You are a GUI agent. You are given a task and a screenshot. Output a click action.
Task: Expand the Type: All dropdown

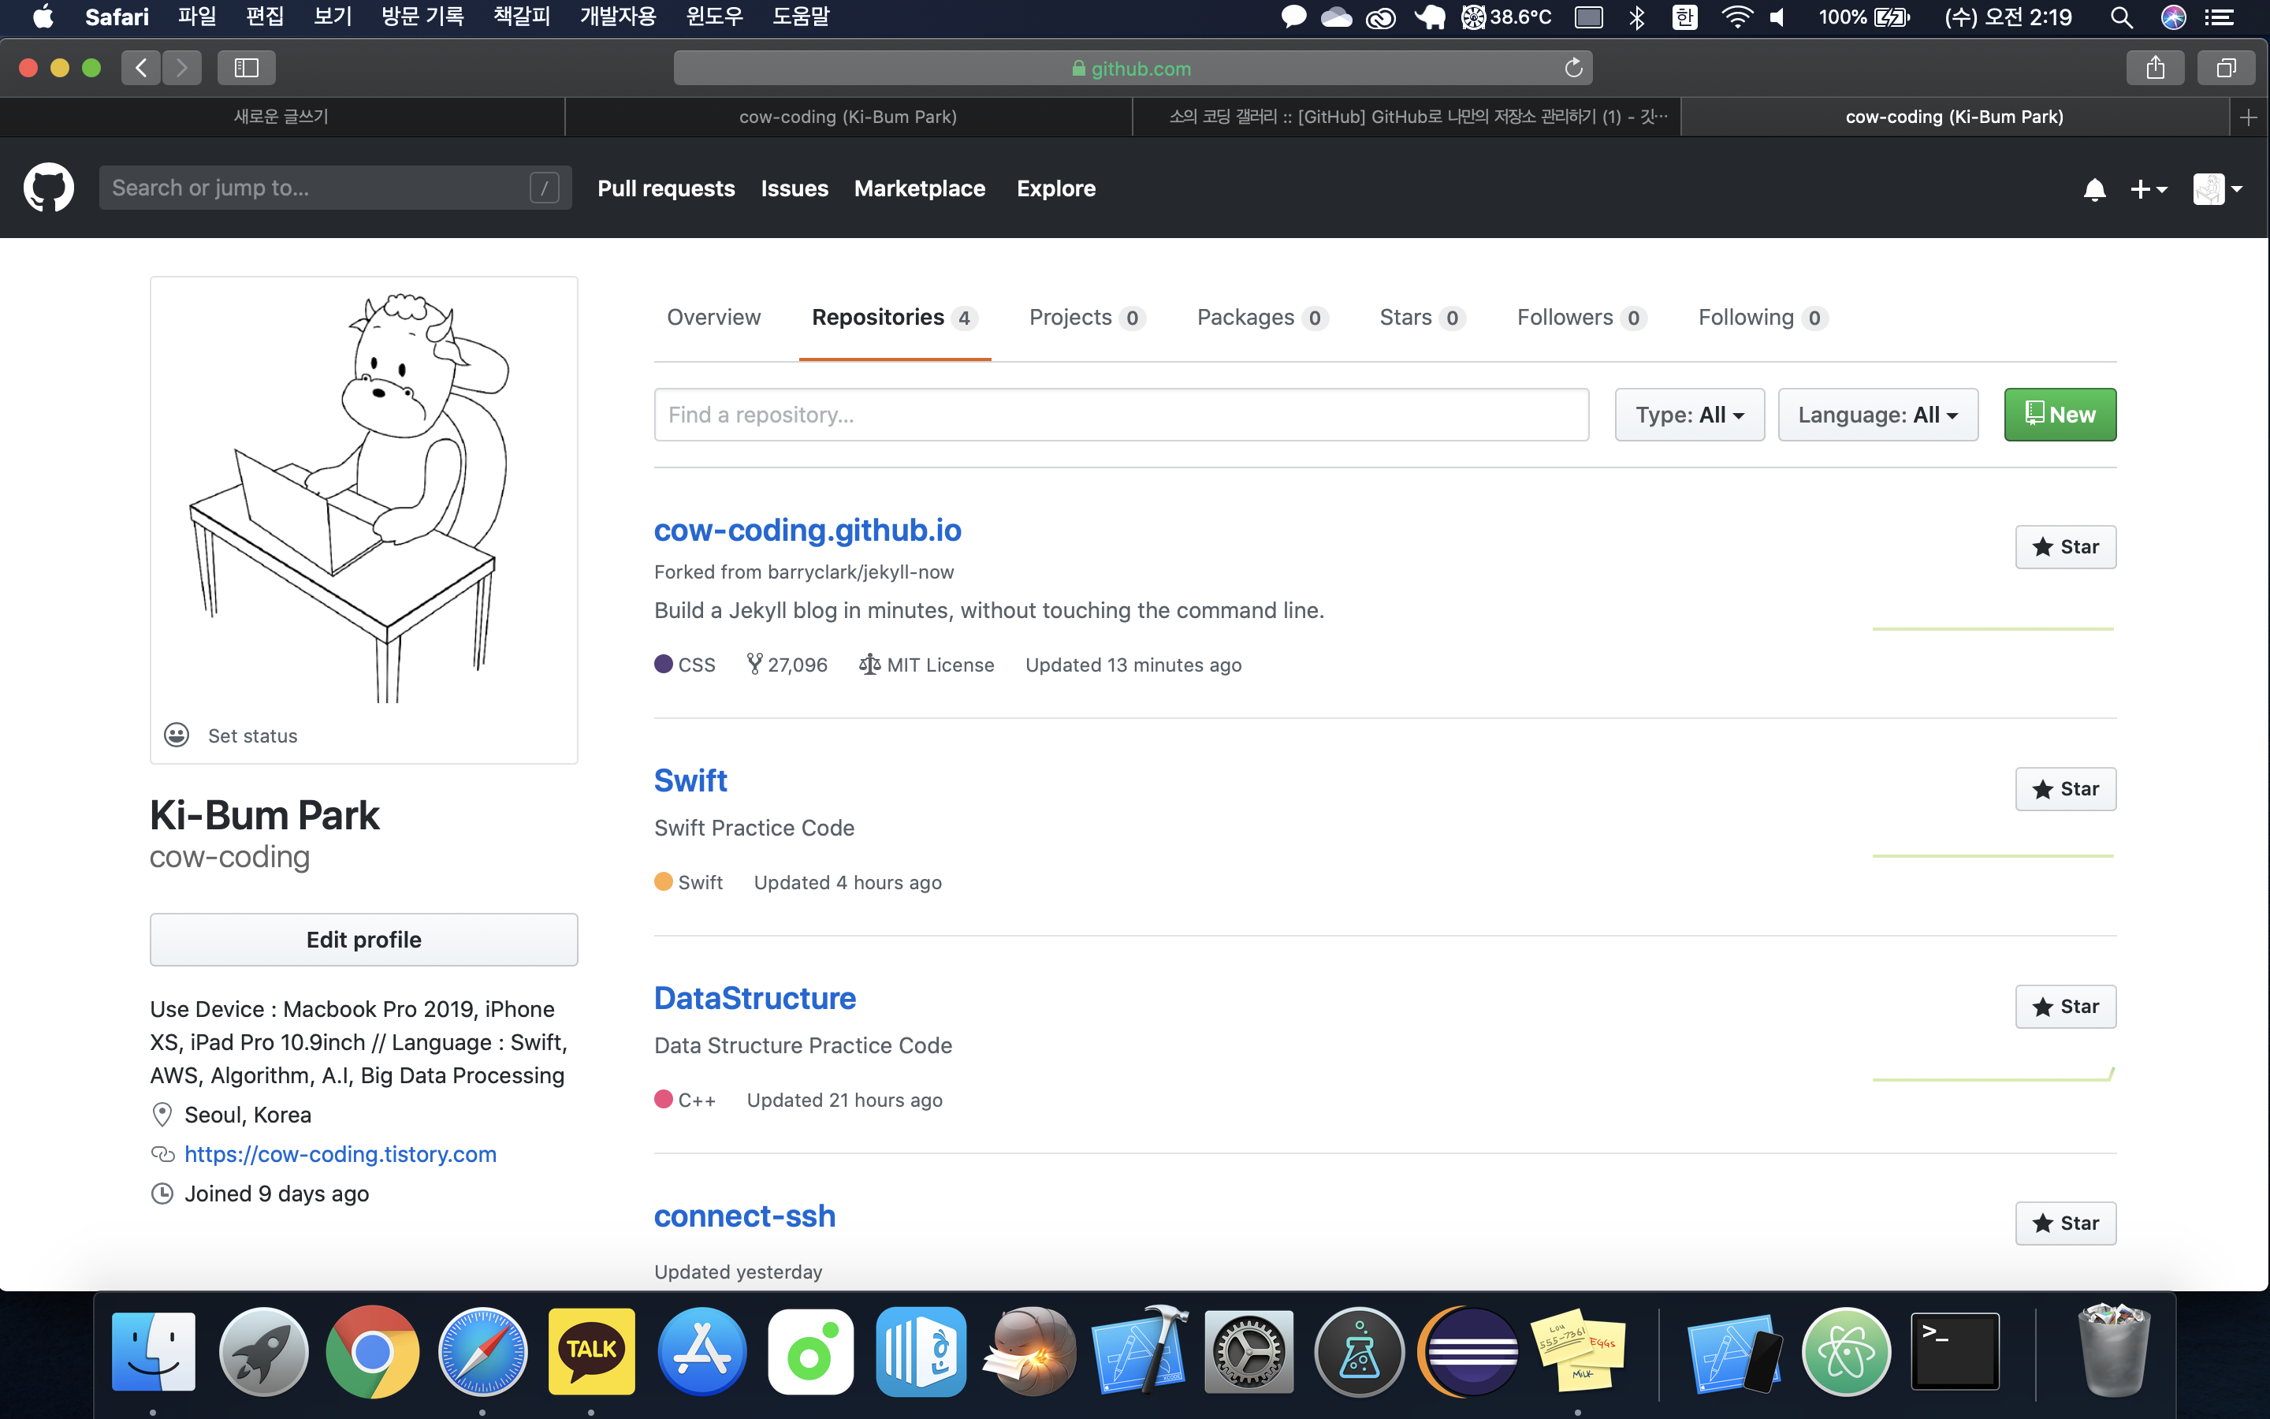pos(1688,415)
